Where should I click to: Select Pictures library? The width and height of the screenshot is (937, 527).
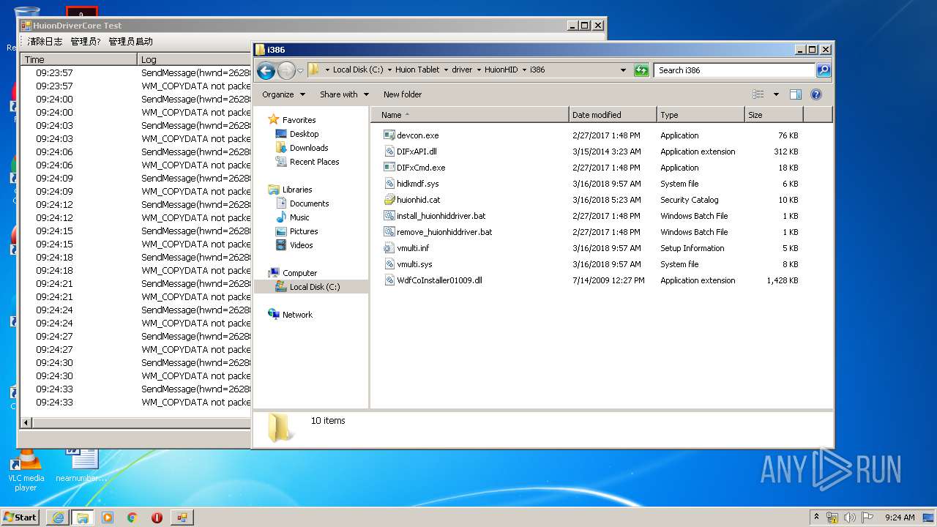(x=304, y=231)
